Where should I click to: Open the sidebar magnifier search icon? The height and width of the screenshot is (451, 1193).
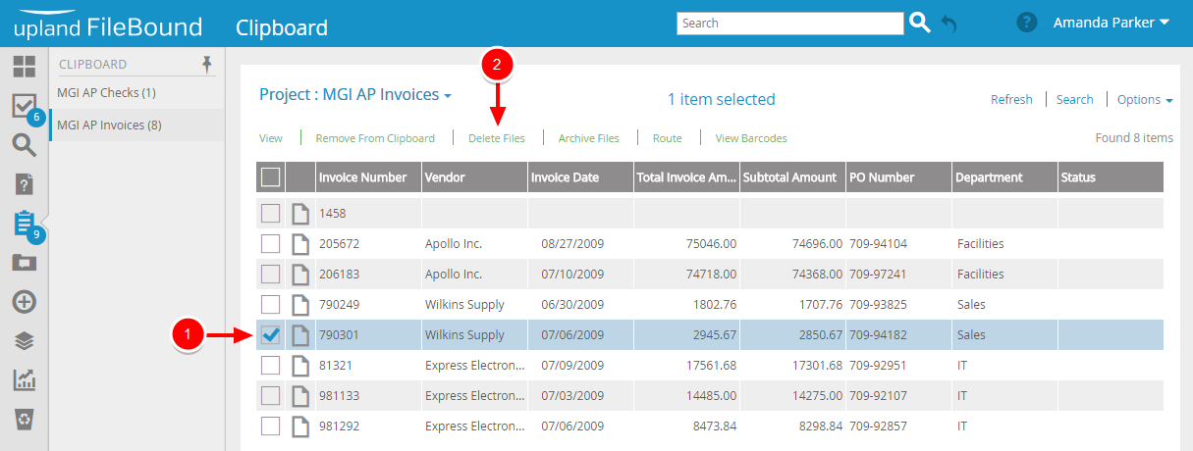pyautogui.click(x=24, y=145)
